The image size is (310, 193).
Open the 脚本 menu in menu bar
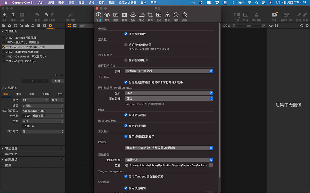[x=143, y=3]
